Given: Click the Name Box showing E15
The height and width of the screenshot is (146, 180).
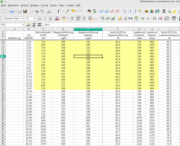Looking at the screenshot, I should [x=13, y=25].
